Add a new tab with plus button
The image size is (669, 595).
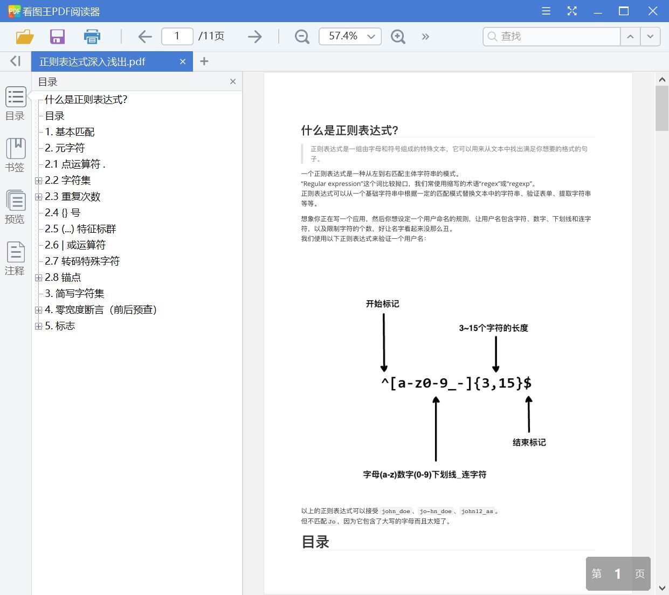204,61
